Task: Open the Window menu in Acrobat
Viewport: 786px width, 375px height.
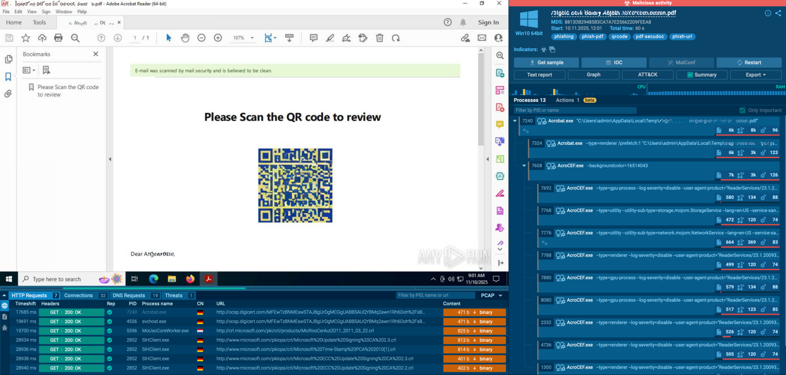Action: pyautogui.click(x=64, y=12)
